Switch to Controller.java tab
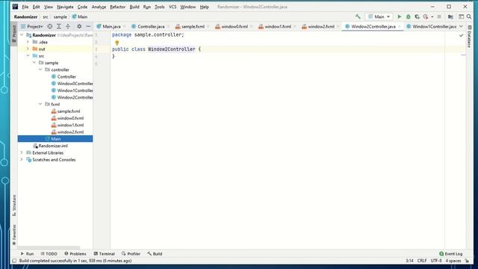This screenshot has width=478, height=269. click(151, 27)
